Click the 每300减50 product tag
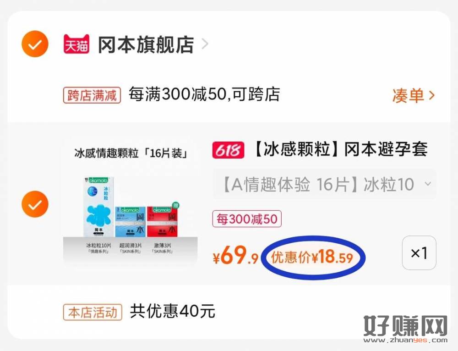458x351 pixels. point(247,219)
